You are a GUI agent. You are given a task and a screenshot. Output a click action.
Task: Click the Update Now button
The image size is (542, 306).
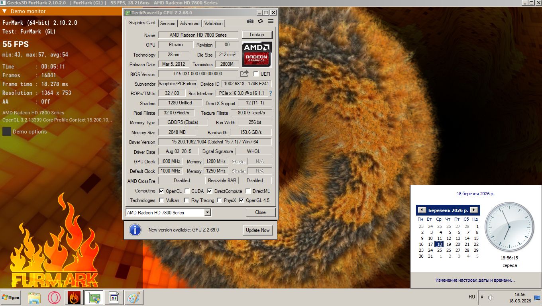(258, 230)
